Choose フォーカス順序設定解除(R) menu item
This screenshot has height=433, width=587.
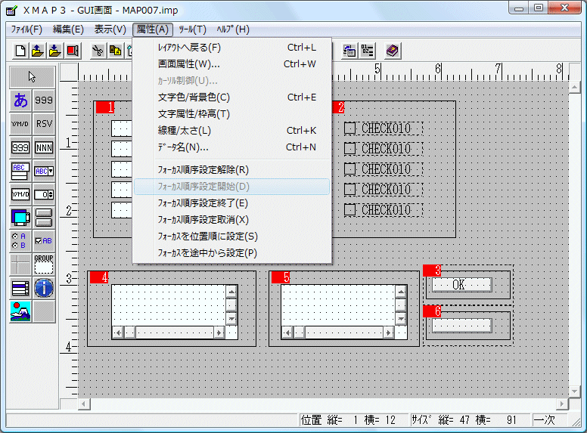(232, 170)
